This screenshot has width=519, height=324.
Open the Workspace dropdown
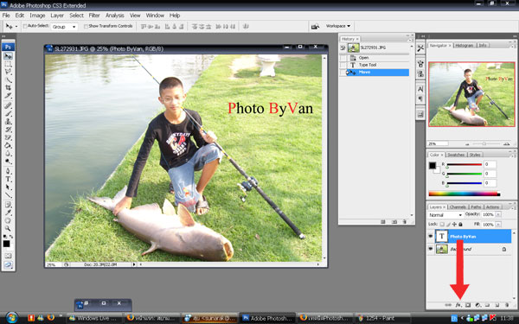pos(337,26)
